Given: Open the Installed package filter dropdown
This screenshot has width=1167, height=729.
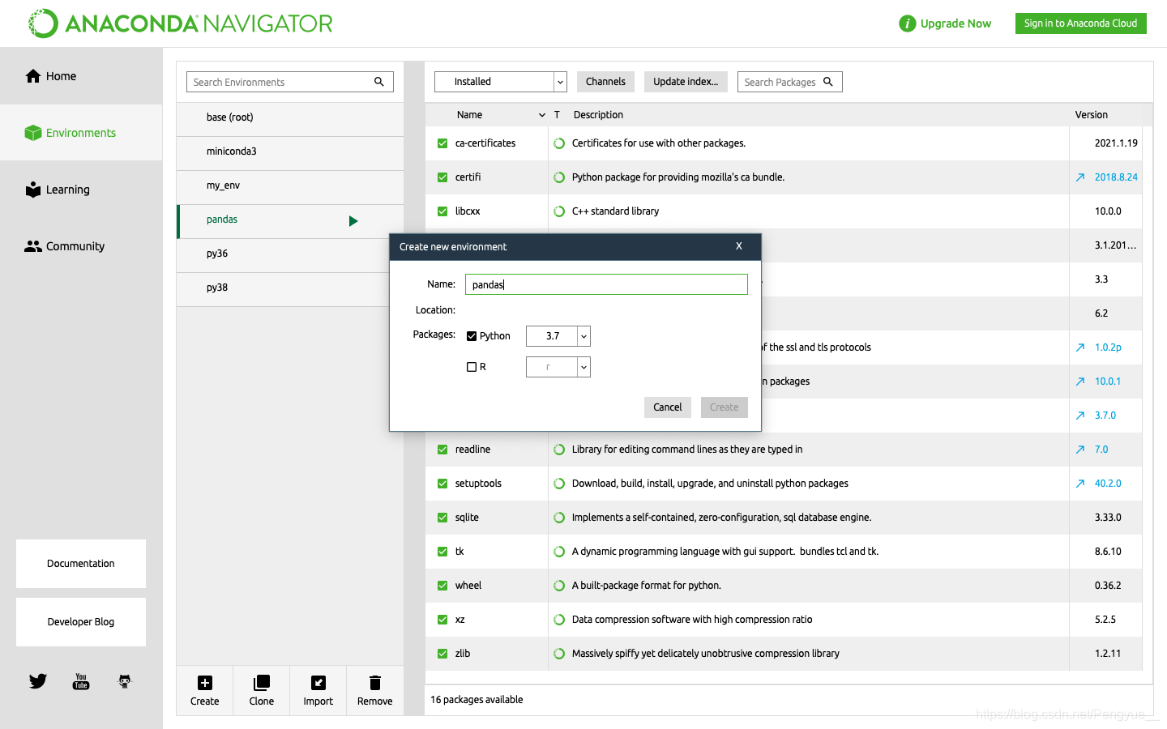Looking at the screenshot, I should click(500, 82).
